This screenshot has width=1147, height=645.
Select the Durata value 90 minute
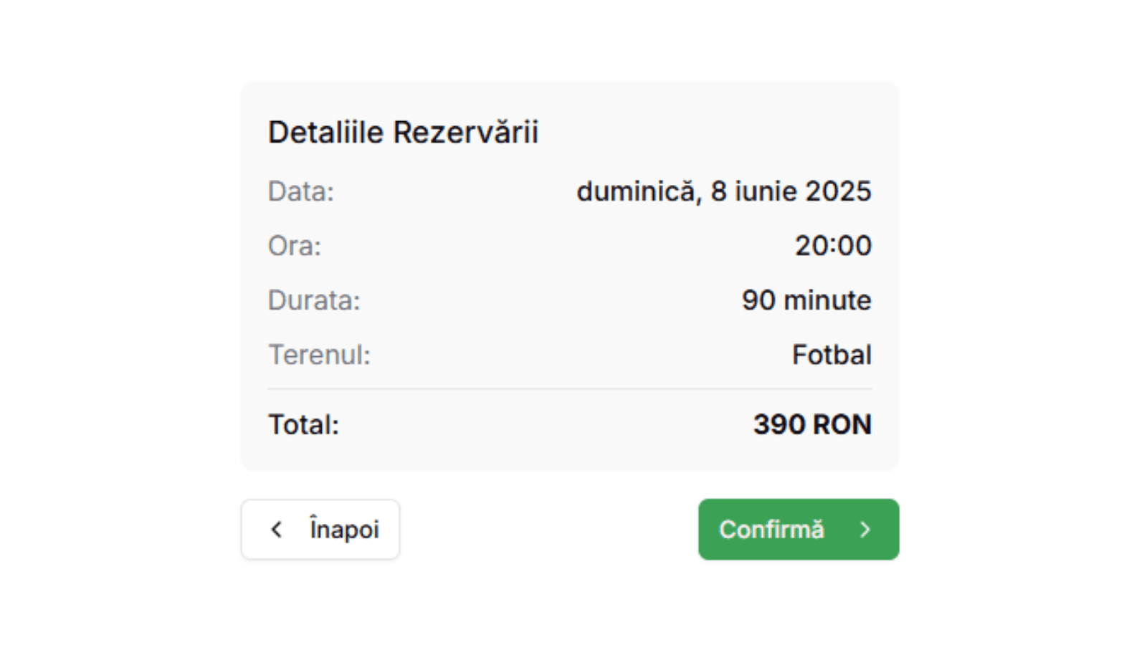806,300
